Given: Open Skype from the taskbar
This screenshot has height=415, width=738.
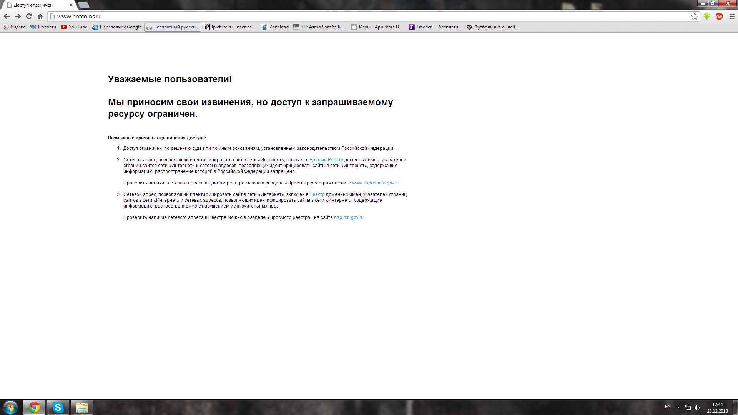Looking at the screenshot, I should coord(58,407).
